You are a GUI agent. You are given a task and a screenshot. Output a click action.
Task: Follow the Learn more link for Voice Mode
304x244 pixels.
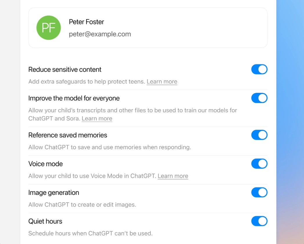[173, 176]
